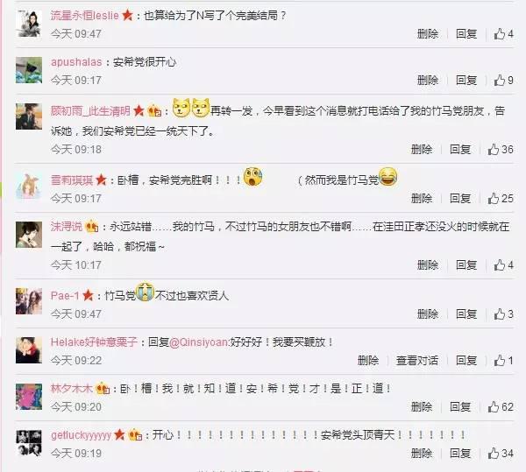Like the comment with 36 likes

(x=501, y=150)
